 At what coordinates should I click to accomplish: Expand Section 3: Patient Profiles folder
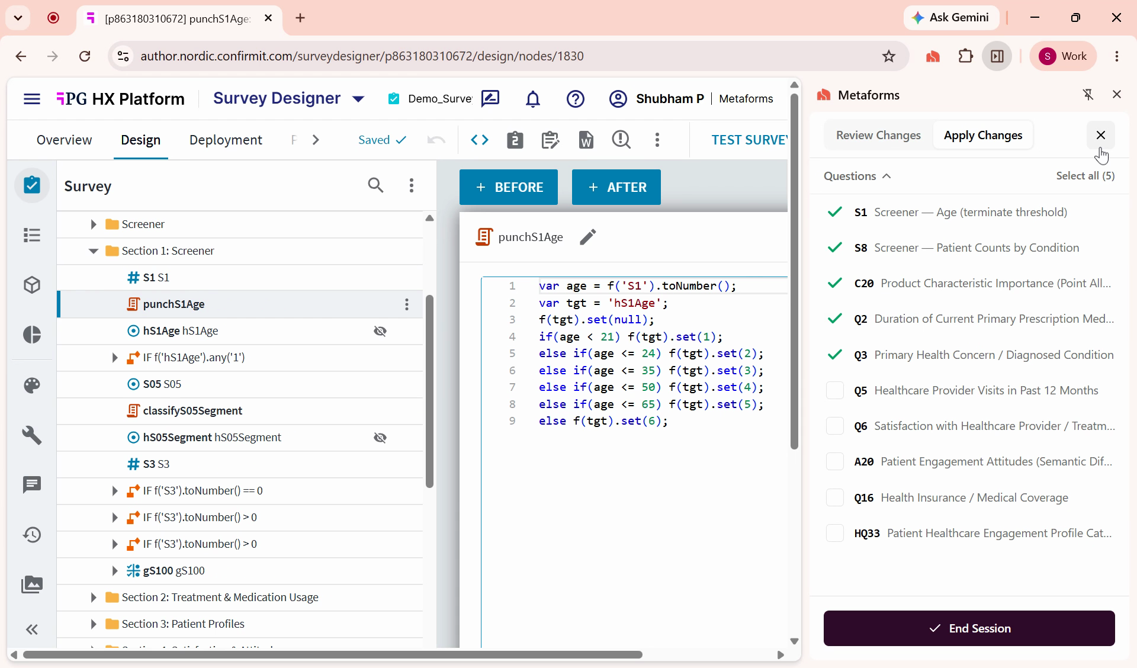(x=93, y=624)
